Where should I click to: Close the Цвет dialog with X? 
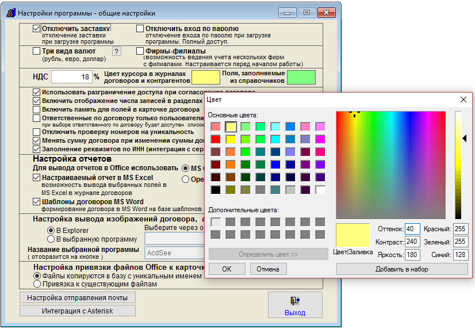click(463, 100)
